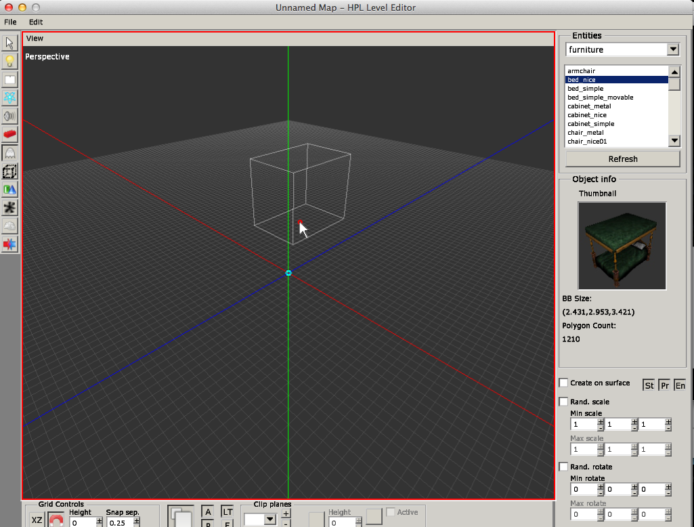Enable Create on surface checkbox
This screenshot has height=527, width=694.
pyautogui.click(x=563, y=383)
